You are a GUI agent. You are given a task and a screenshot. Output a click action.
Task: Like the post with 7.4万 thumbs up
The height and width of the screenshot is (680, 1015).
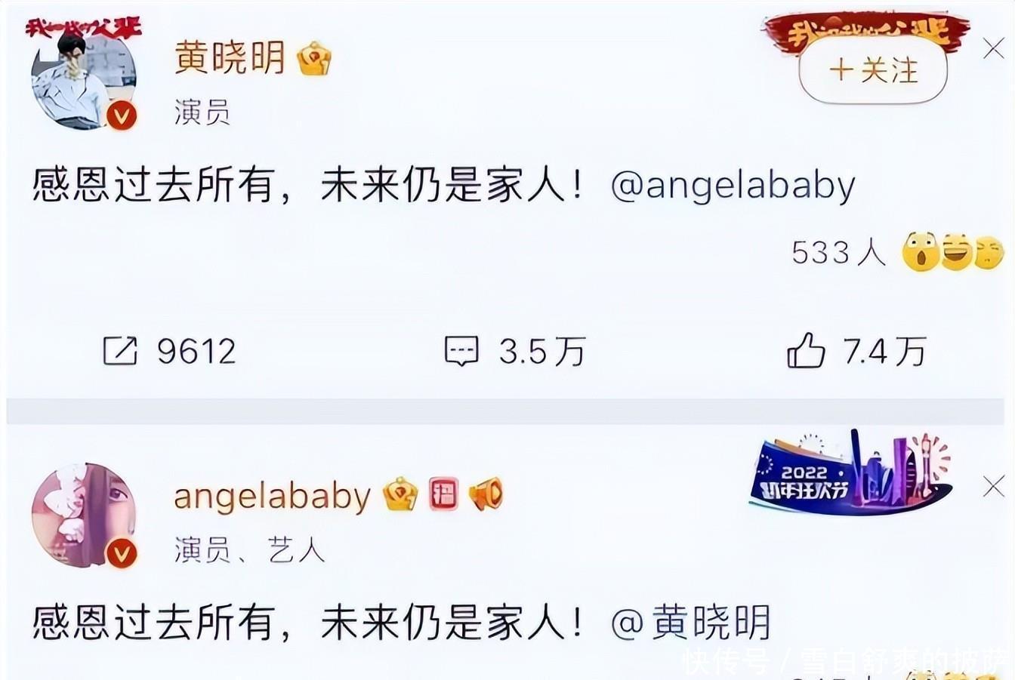coord(806,351)
